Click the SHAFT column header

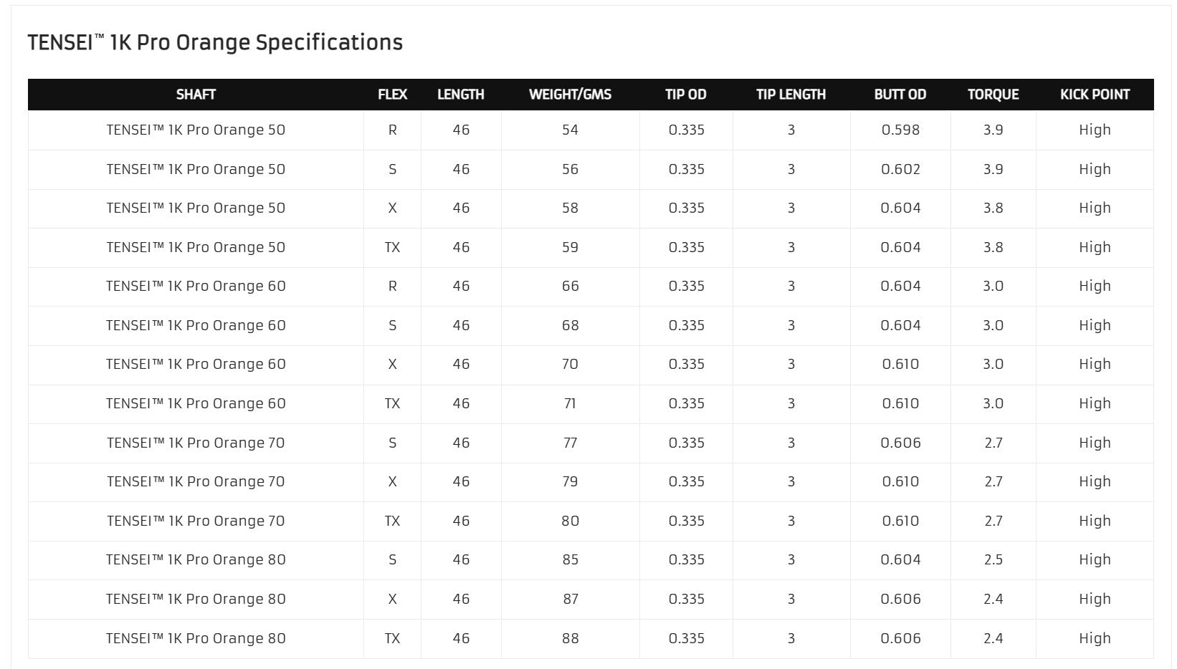196,95
